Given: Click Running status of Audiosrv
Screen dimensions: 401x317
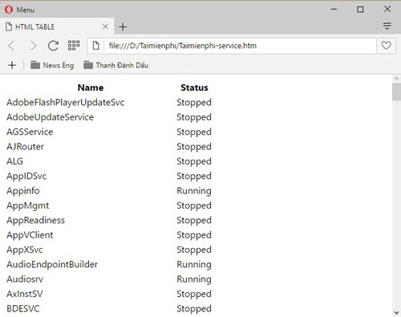Looking at the screenshot, I should (194, 279).
